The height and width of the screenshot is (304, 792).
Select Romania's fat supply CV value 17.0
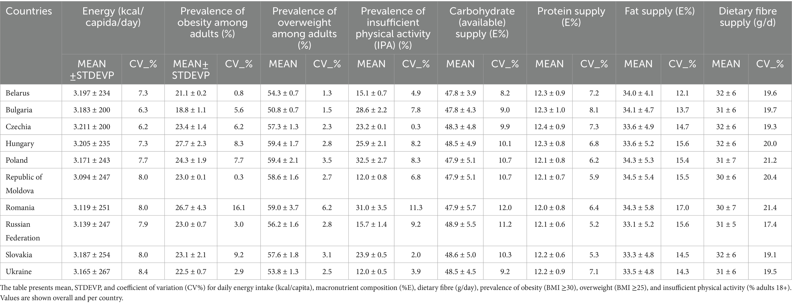682,207
